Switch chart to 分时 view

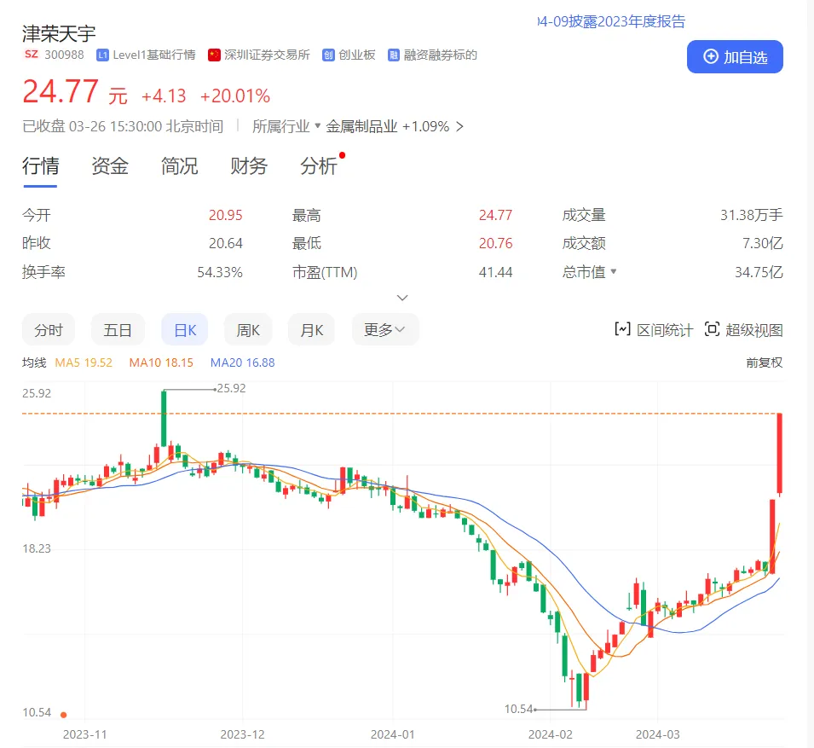[49, 329]
